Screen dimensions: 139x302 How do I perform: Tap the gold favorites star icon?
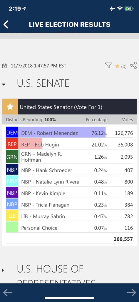[117, 66]
